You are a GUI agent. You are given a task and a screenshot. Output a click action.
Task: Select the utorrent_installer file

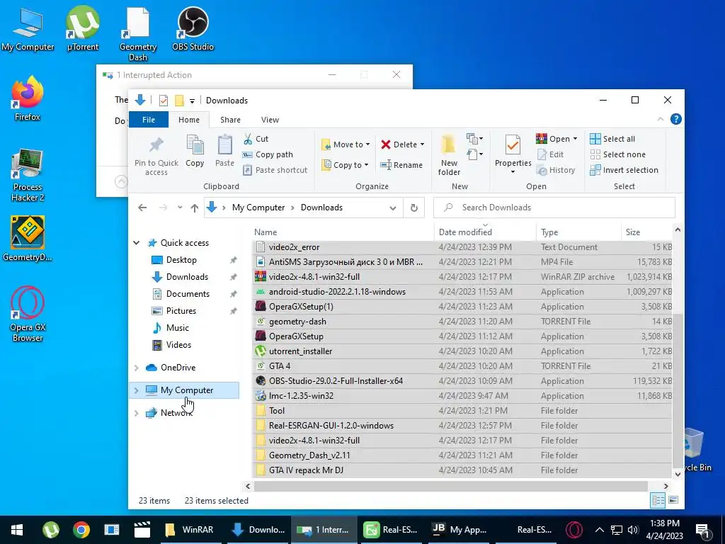(x=463, y=351)
